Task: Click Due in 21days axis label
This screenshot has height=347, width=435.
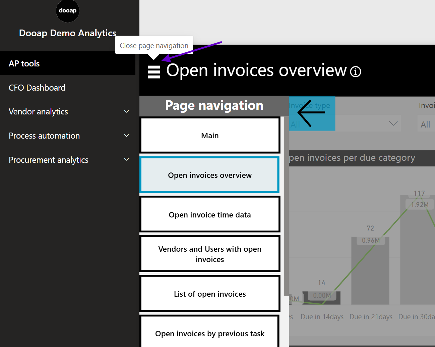Action: click(x=371, y=317)
